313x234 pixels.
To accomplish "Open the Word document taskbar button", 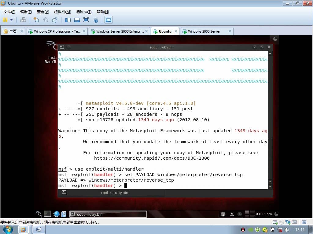I will (39, 230).
